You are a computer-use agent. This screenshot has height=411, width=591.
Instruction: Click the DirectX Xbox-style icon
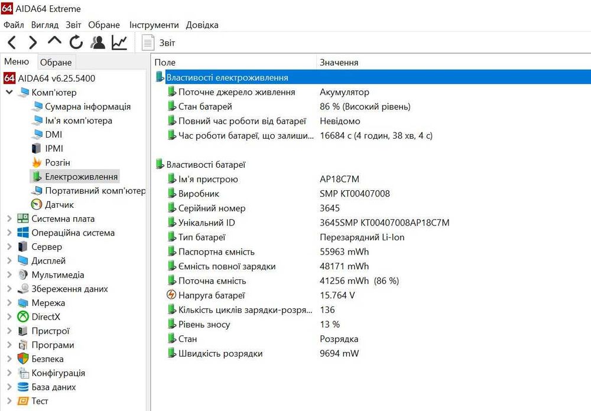pos(23,317)
